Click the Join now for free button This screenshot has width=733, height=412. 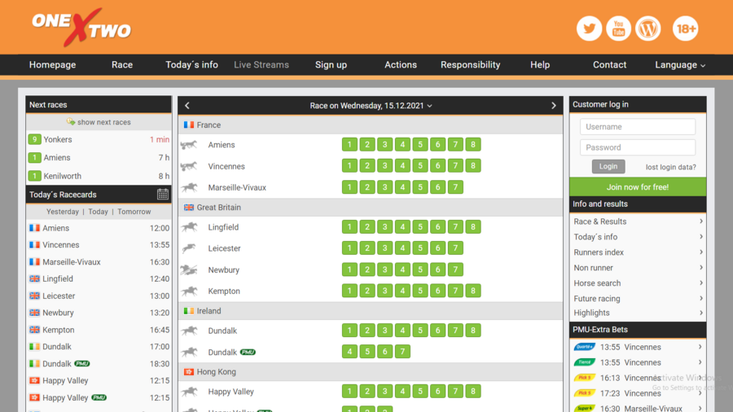[x=638, y=187]
